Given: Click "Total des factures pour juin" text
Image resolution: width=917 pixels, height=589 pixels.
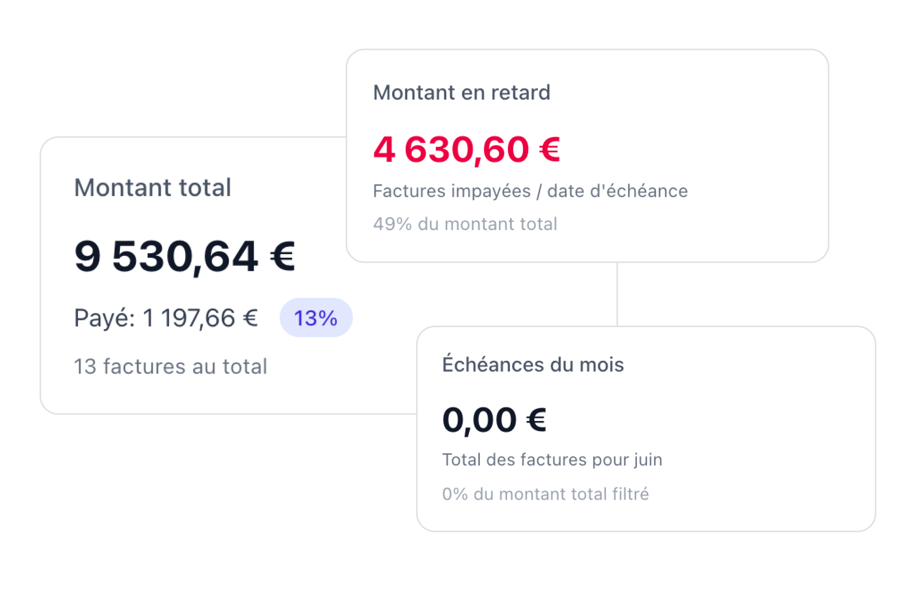Looking at the screenshot, I should tap(552, 460).
